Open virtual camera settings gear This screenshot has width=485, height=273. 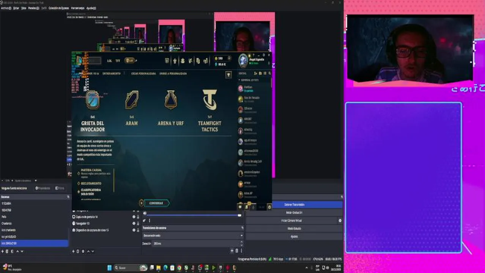[340, 221]
